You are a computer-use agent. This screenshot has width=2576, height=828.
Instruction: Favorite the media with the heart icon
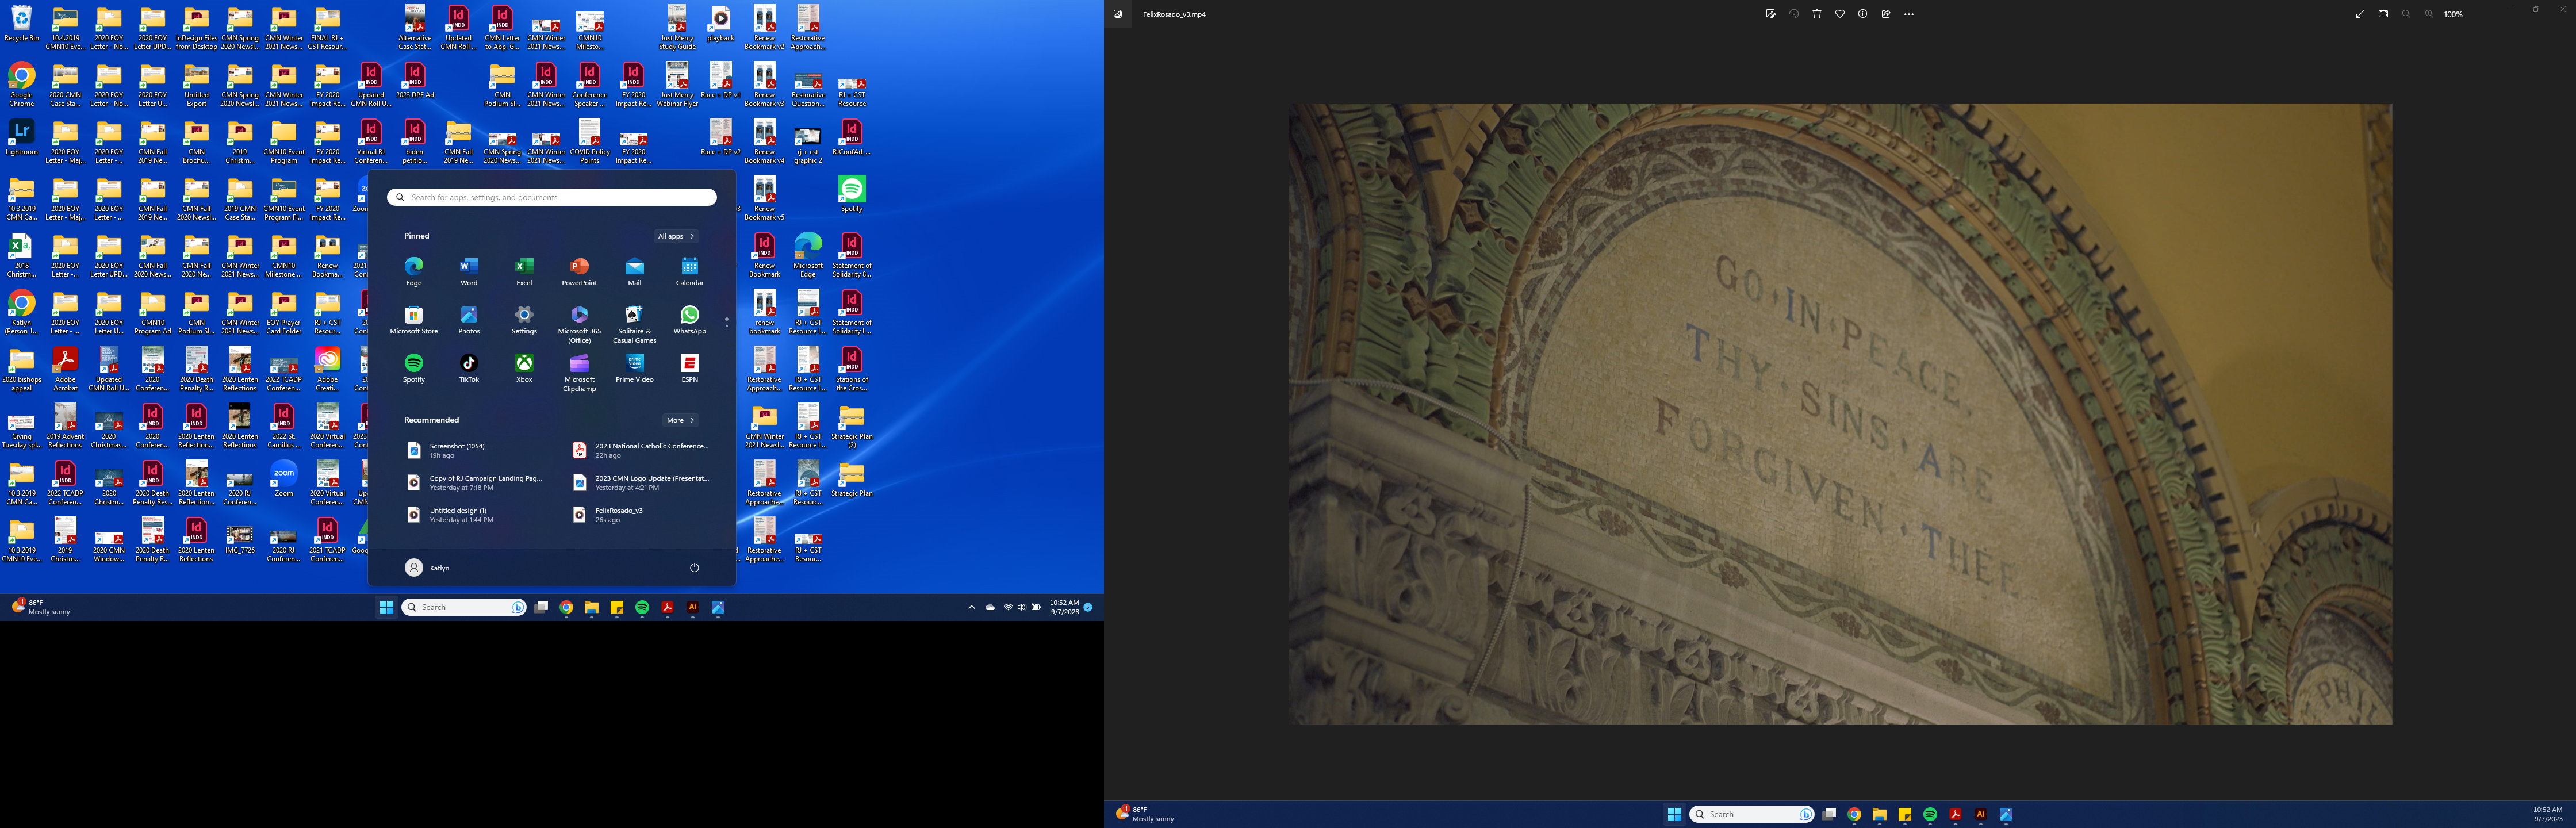[1840, 14]
